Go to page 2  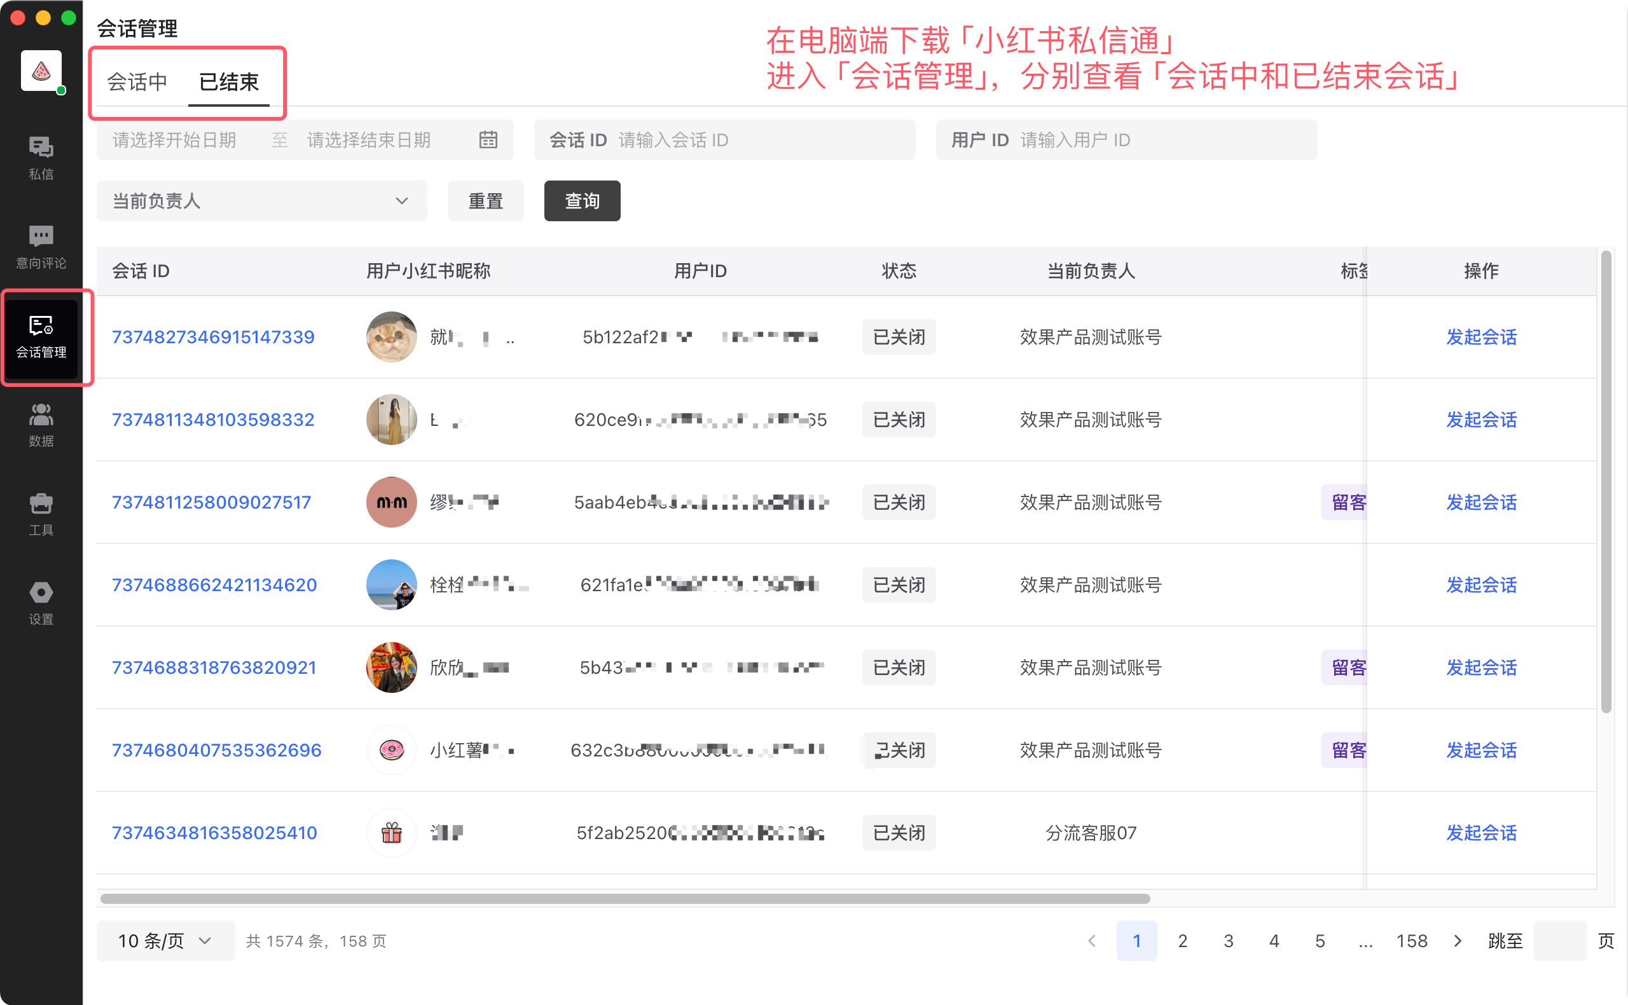pos(1182,941)
